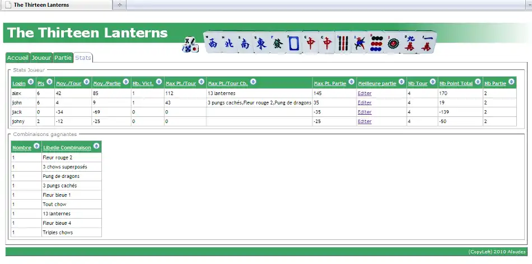Click the Login column header link
Image resolution: width=532 pixels, height=264 pixels.
pos(19,83)
